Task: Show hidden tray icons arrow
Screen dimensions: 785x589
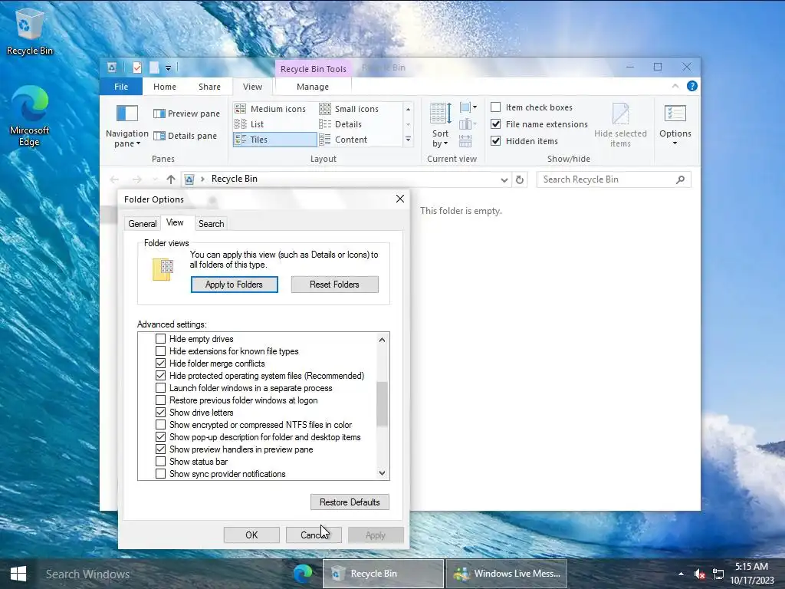Action: click(681, 574)
